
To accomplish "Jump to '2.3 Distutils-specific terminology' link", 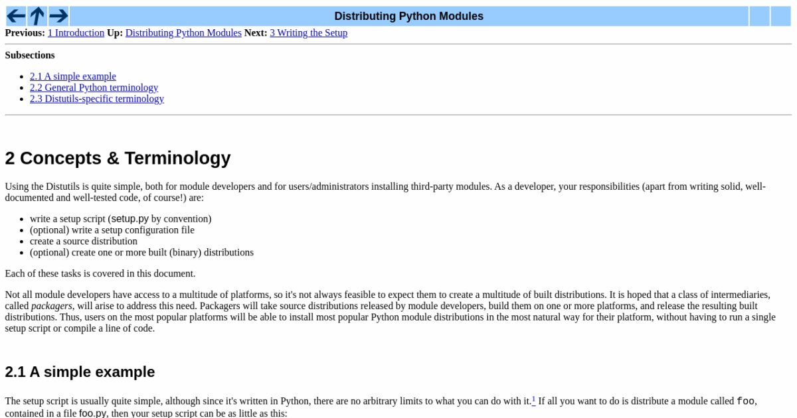I will (97, 99).
